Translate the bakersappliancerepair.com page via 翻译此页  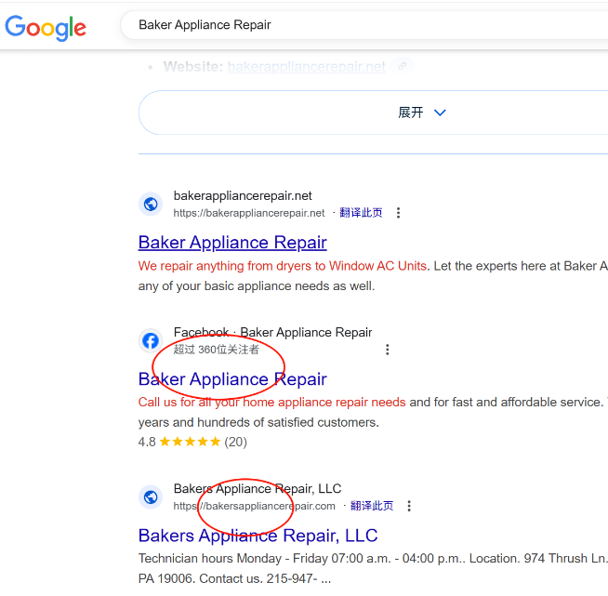pyautogui.click(x=372, y=506)
